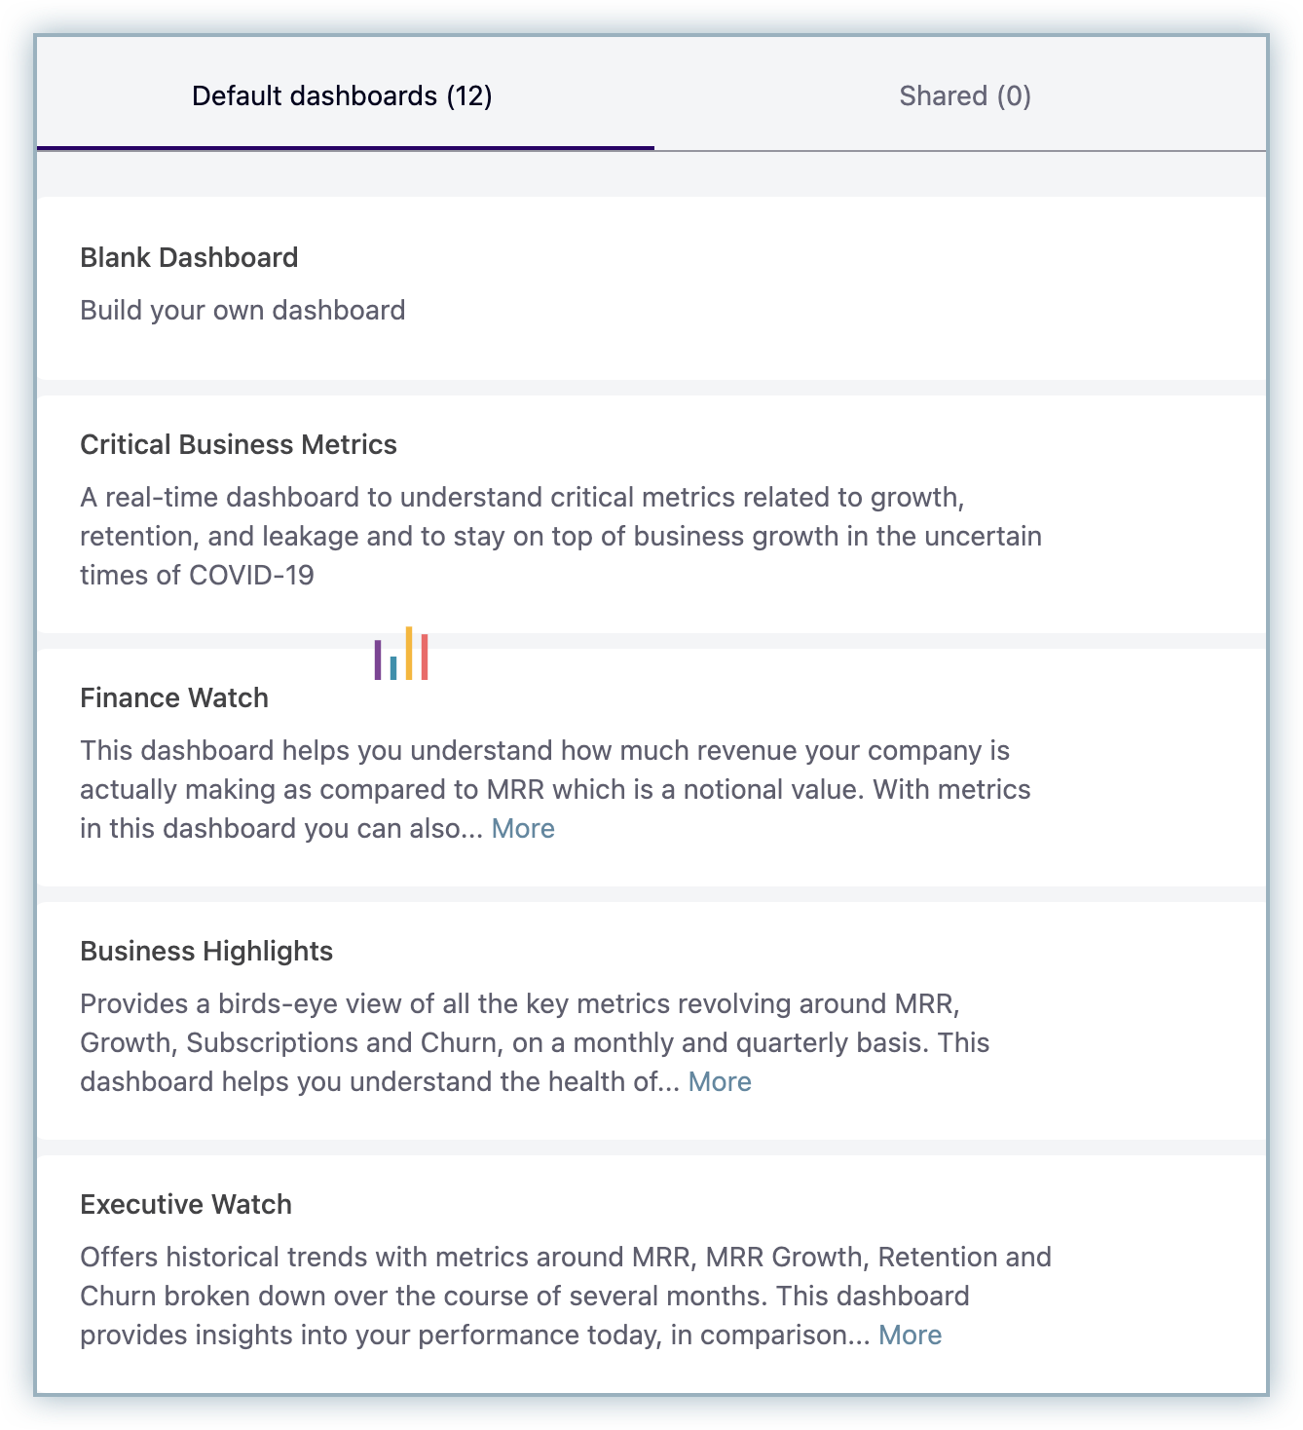This screenshot has height=1430, width=1303.
Task: Pick the Executive Watch dashboard title
Action: (186, 1204)
